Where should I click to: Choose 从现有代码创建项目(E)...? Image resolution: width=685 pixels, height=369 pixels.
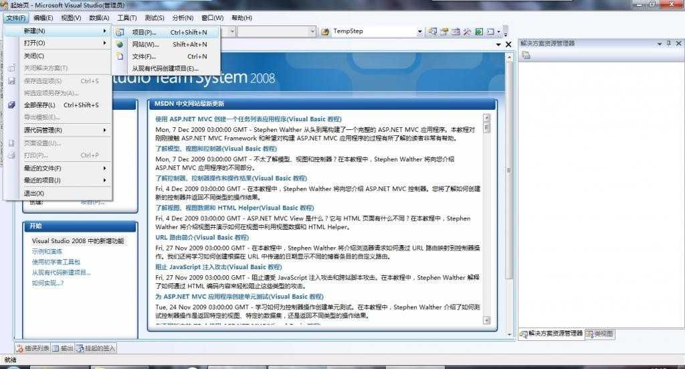[x=166, y=68]
